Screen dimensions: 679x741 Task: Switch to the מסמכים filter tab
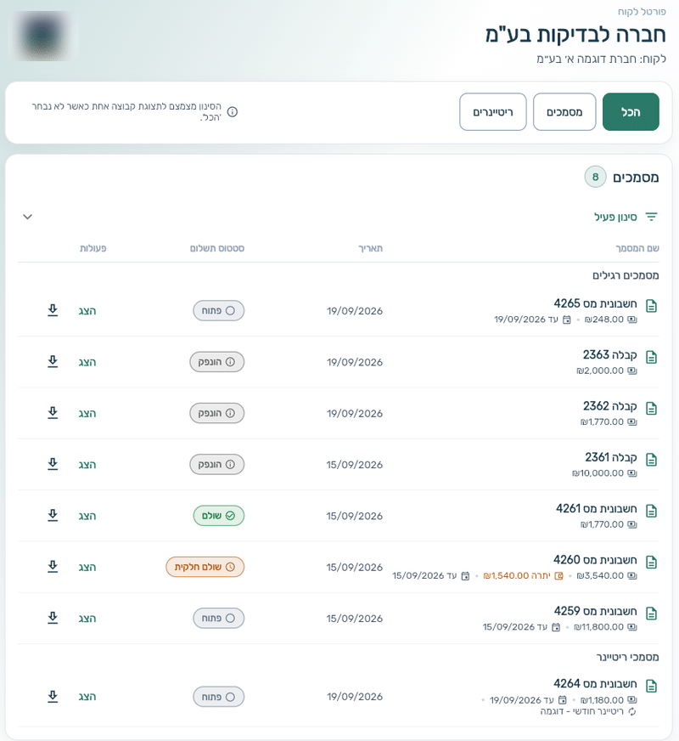[564, 112]
